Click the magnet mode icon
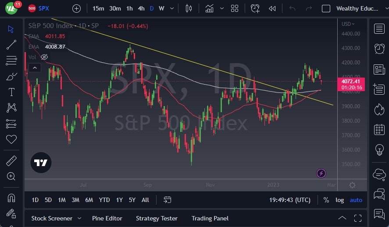 [x=11, y=198]
